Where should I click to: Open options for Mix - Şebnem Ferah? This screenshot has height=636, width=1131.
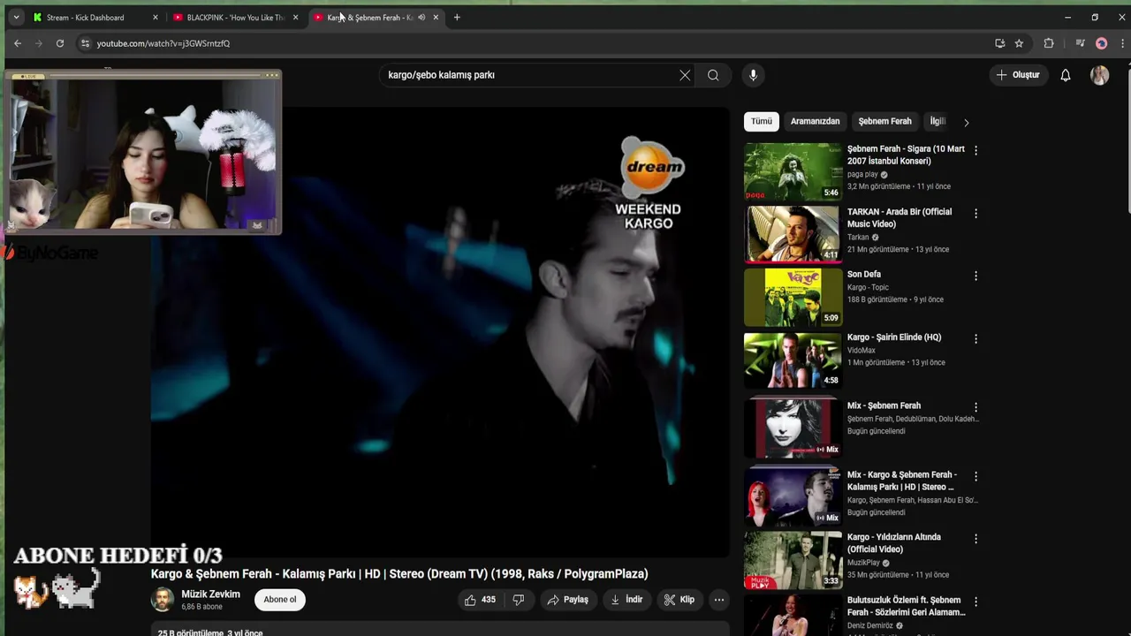pyautogui.click(x=975, y=407)
